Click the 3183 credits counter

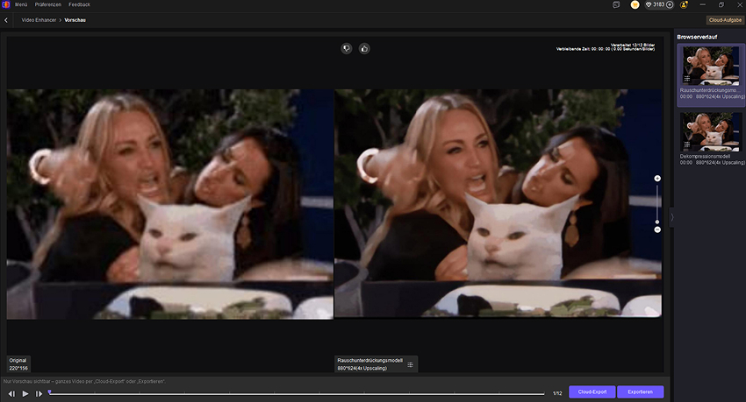pos(658,4)
